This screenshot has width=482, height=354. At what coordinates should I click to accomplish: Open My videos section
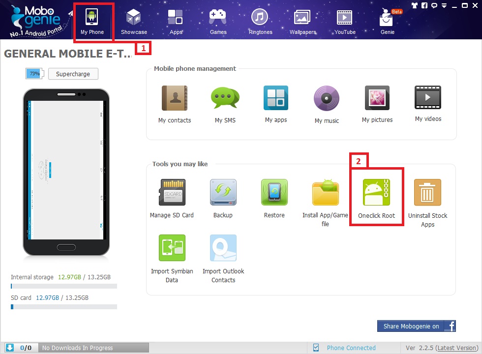pos(427,99)
